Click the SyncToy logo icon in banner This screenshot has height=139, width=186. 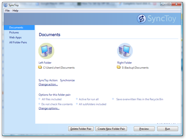click(x=142, y=19)
